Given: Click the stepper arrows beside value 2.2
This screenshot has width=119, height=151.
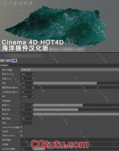Looking at the screenshot, I should [x=33, y=105].
